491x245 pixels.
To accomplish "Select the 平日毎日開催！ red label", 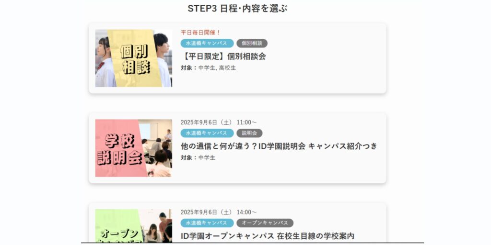I will (x=201, y=33).
